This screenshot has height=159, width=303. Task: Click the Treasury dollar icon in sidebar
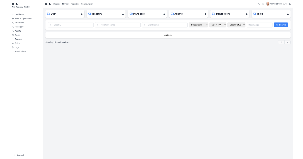[x=13, y=39]
